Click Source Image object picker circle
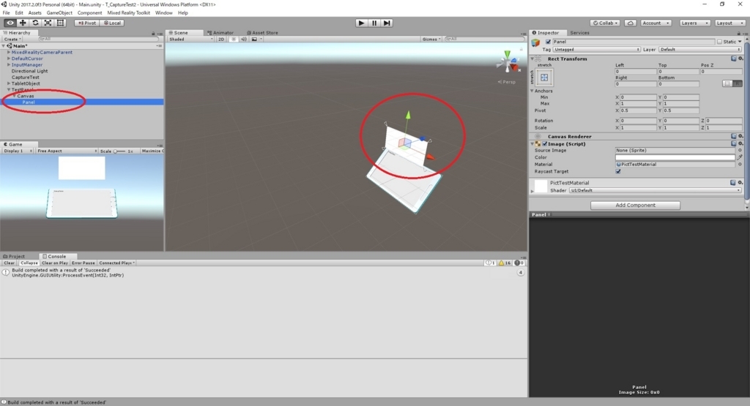The height and width of the screenshot is (406, 750). pyautogui.click(x=740, y=151)
